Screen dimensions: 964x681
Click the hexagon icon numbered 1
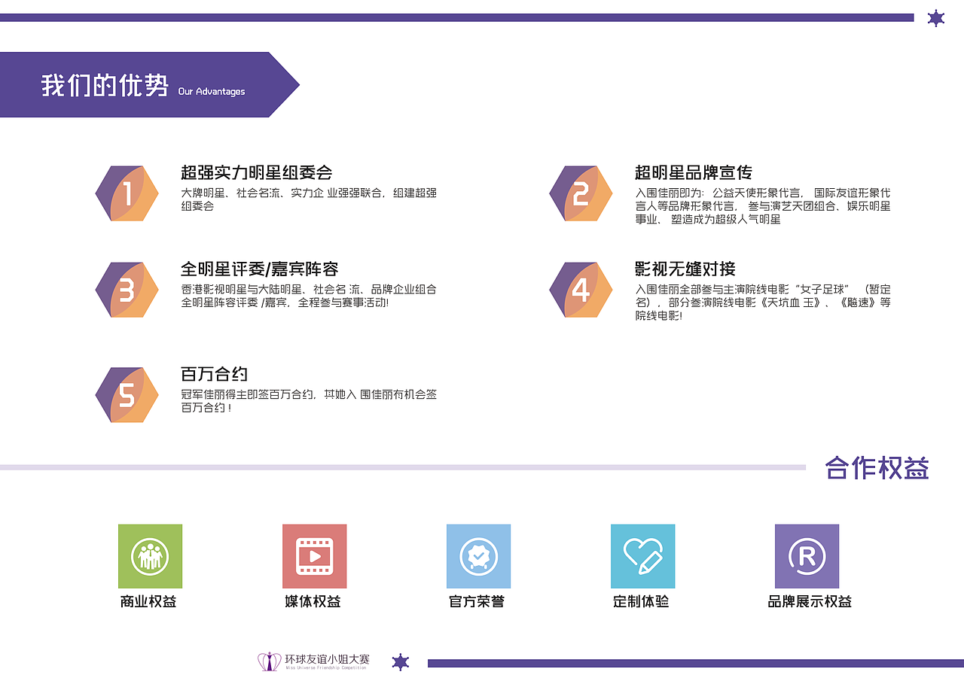(127, 193)
